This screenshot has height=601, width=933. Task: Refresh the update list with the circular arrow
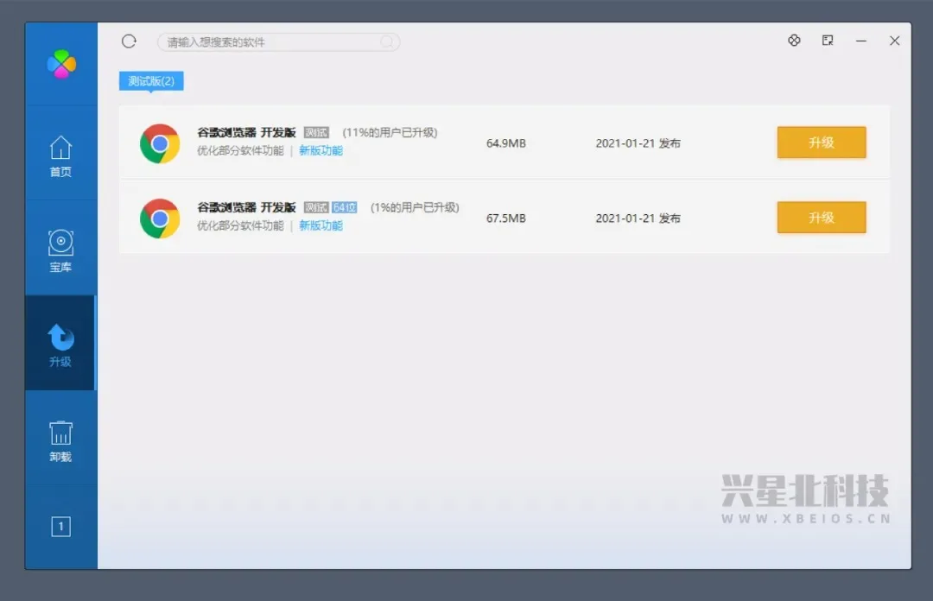click(x=129, y=41)
